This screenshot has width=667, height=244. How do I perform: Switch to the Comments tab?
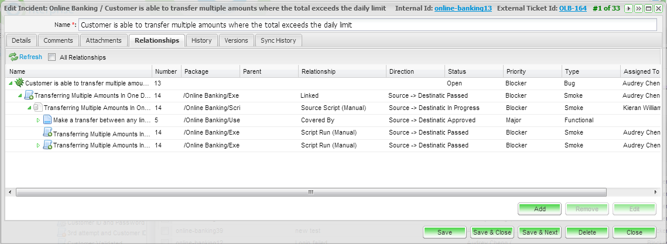point(58,40)
